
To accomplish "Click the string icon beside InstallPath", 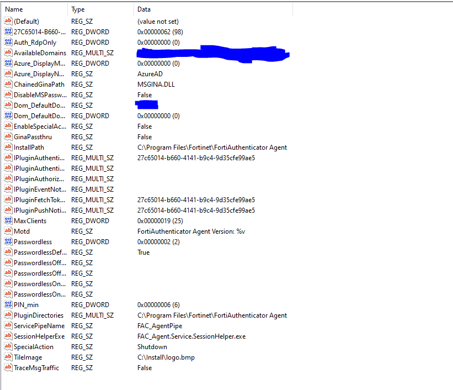I will (8, 147).
